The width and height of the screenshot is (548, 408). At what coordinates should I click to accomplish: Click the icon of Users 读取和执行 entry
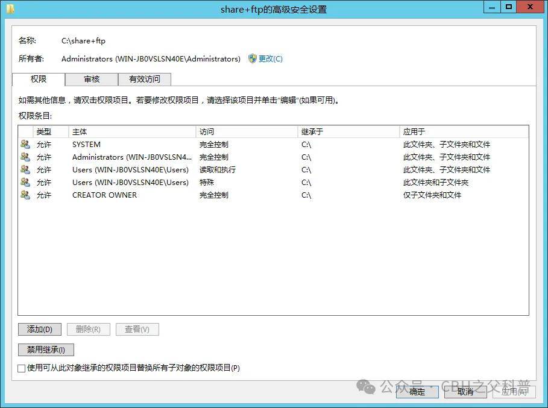(25, 169)
